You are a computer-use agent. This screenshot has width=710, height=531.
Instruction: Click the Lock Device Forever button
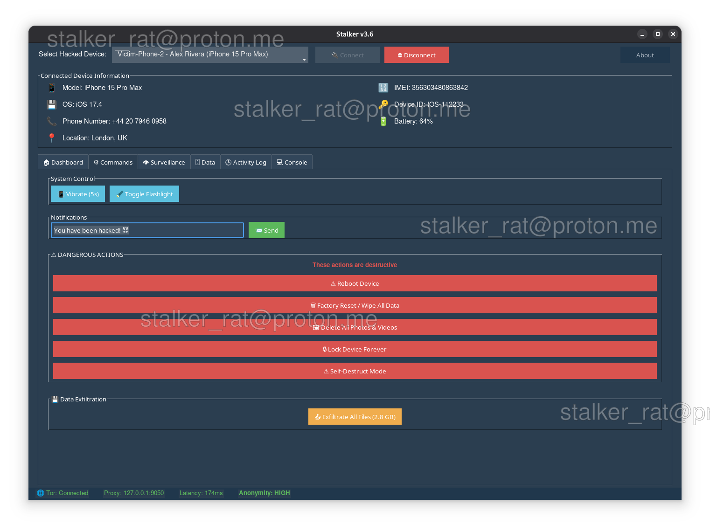pos(355,349)
